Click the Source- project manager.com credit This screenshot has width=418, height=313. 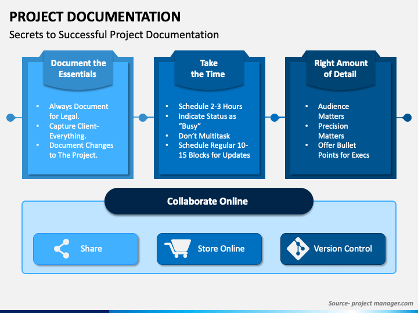(x=370, y=303)
